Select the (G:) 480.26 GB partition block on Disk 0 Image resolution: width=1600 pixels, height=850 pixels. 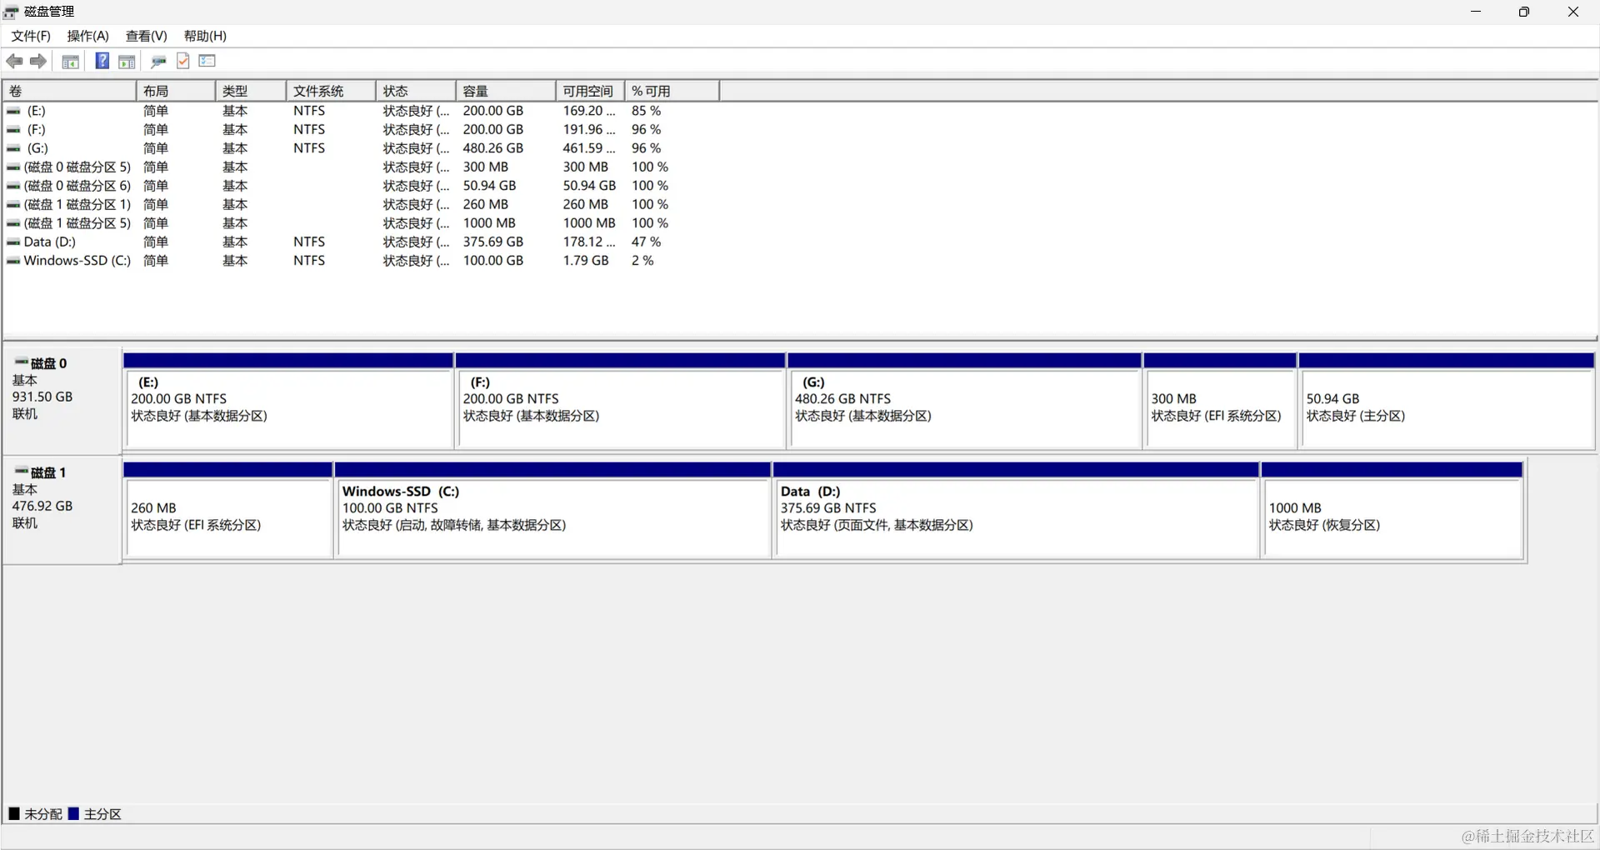[x=964, y=401]
